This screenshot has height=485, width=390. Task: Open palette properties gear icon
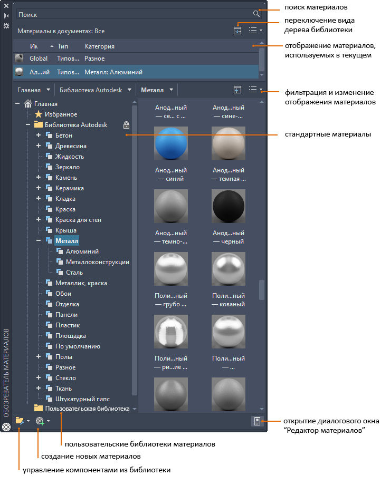pyautogui.click(x=6, y=26)
